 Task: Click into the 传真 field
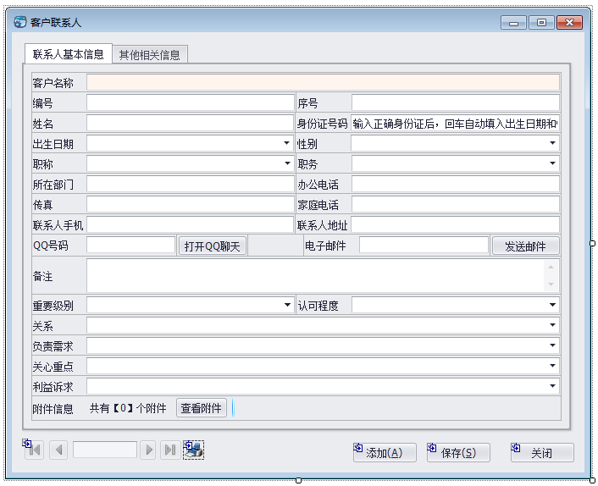[x=191, y=204]
